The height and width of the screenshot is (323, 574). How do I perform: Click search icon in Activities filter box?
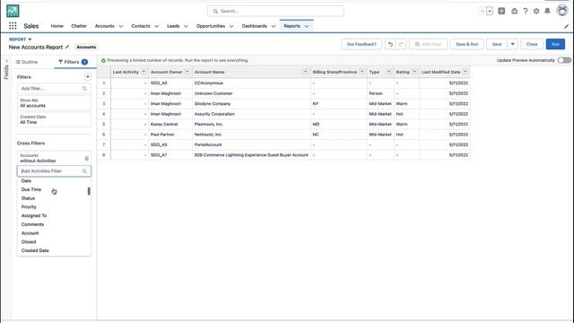84,171
